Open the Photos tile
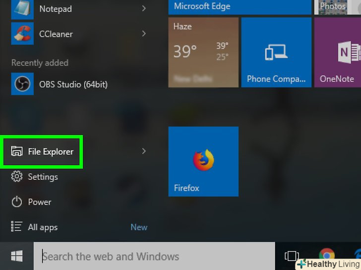The image size is (361, 270). [x=338, y=7]
